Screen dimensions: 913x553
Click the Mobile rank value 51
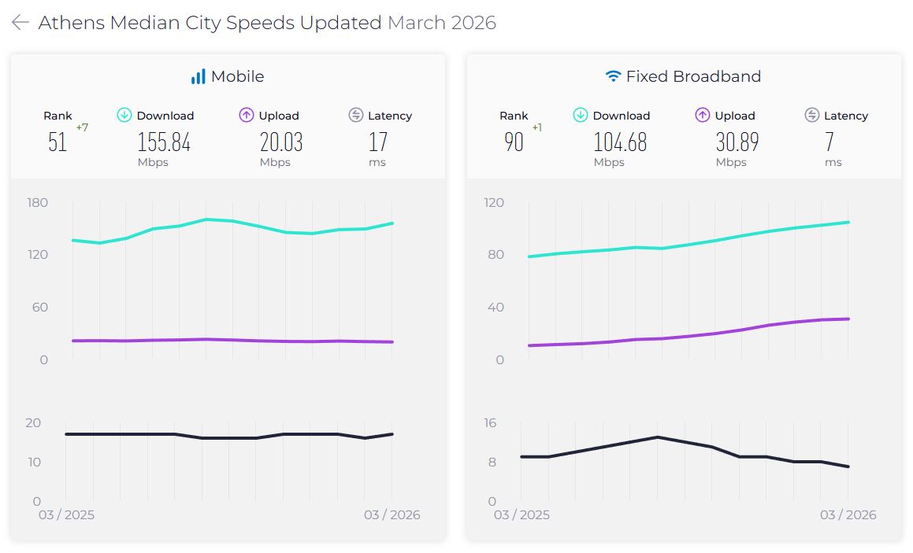(58, 142)
